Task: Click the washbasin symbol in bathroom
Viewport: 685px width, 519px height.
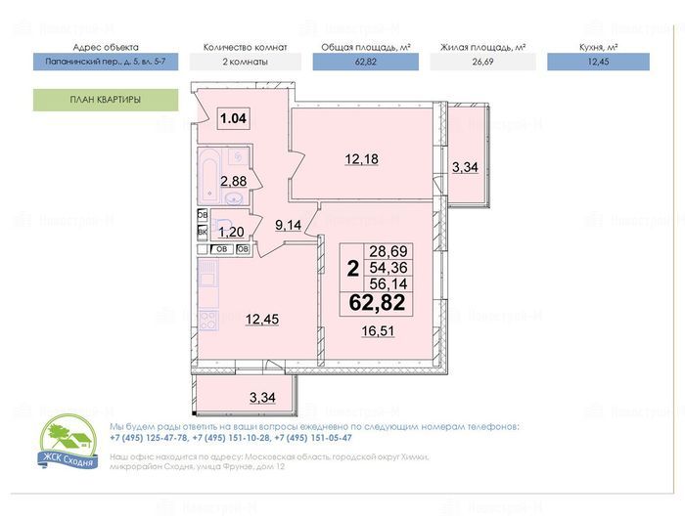Action: [236, 198]
